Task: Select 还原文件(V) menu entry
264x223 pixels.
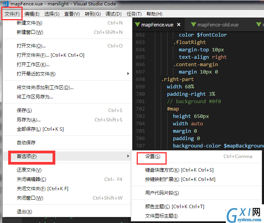Action: coord(67,170)
